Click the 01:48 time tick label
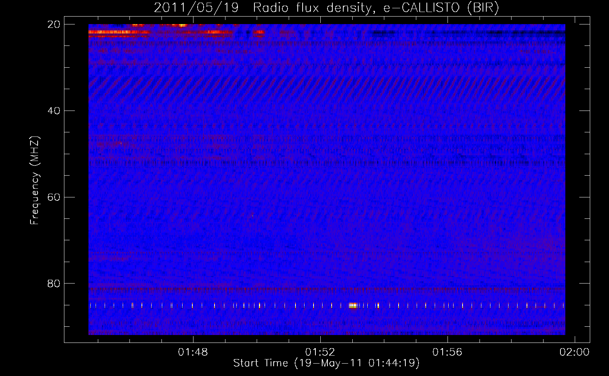Screen dimensions: 609x376 193,352
